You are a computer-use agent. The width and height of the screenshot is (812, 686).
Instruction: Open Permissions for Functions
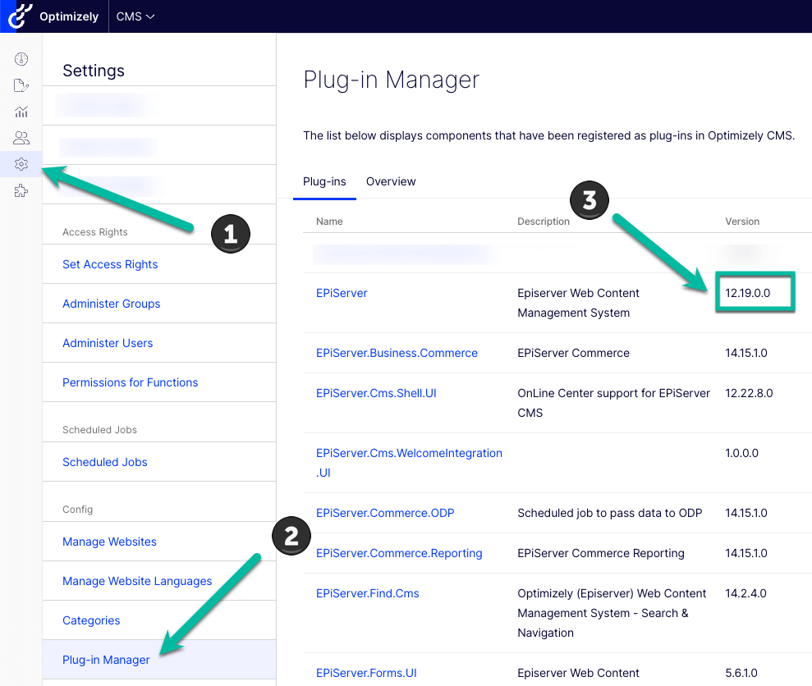(130, 382)
